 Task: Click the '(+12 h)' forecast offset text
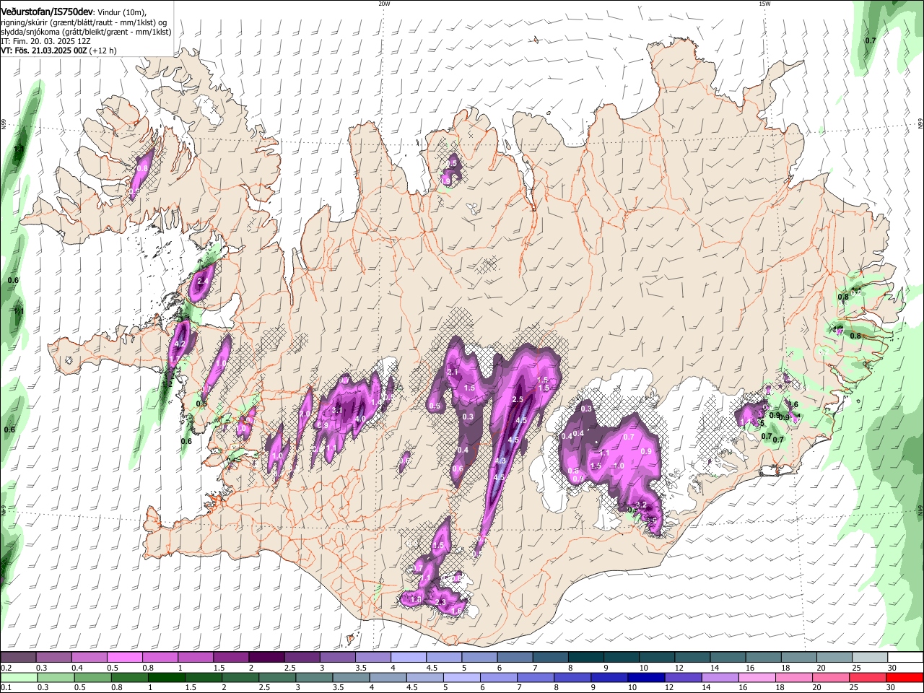click(103, 51)
